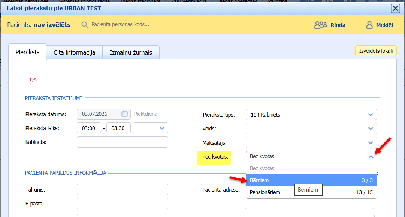Focus the Pacienta personas kods search field
405x217 pixels.
pos(120,24)
